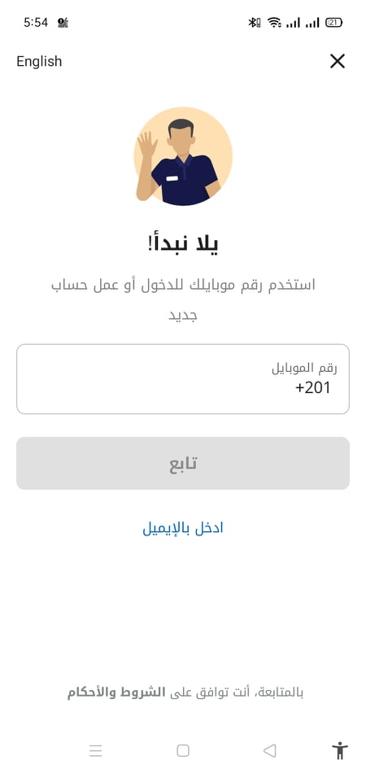Screen dimensions: 366x773
Task: Tap the waving man avatar illustration
Action: (183, 156)
